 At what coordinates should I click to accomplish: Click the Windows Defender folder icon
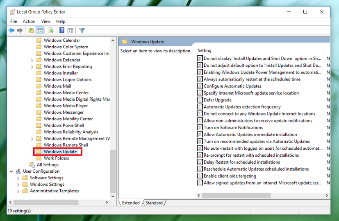coord(39,60)
